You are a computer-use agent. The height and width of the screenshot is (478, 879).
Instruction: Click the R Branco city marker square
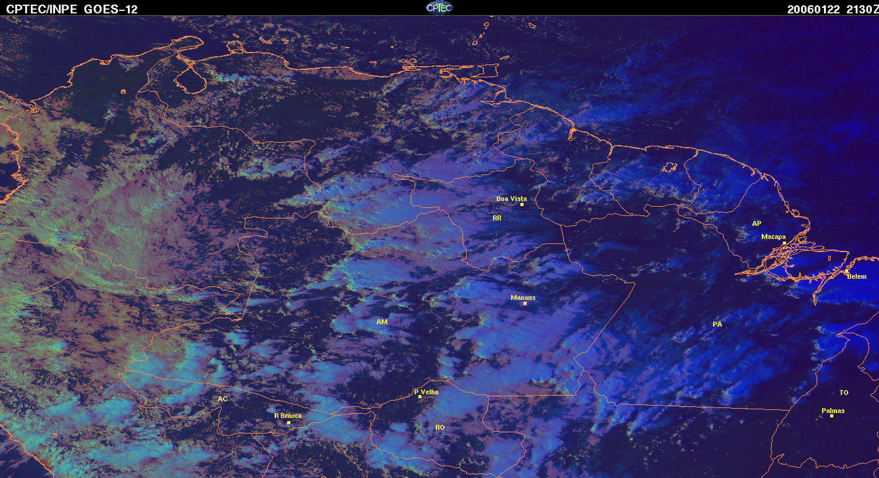pos(289,422)
